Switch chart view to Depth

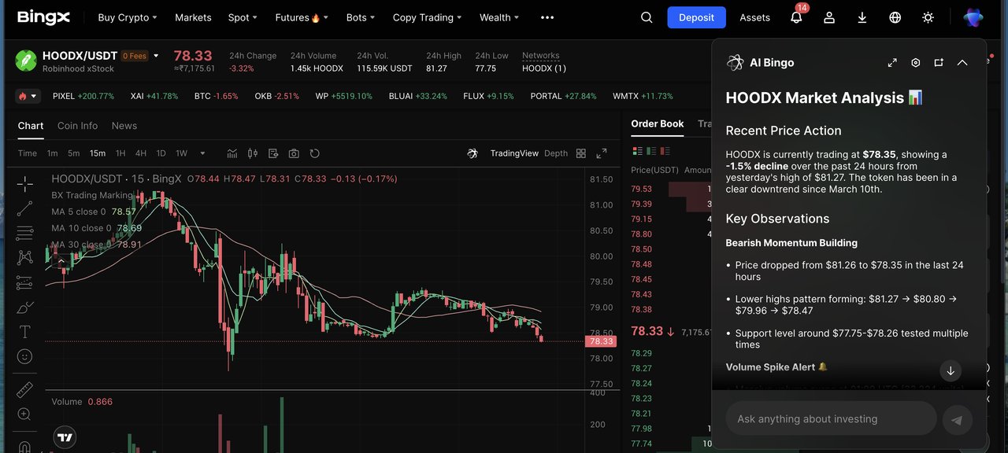coord(555,153)
